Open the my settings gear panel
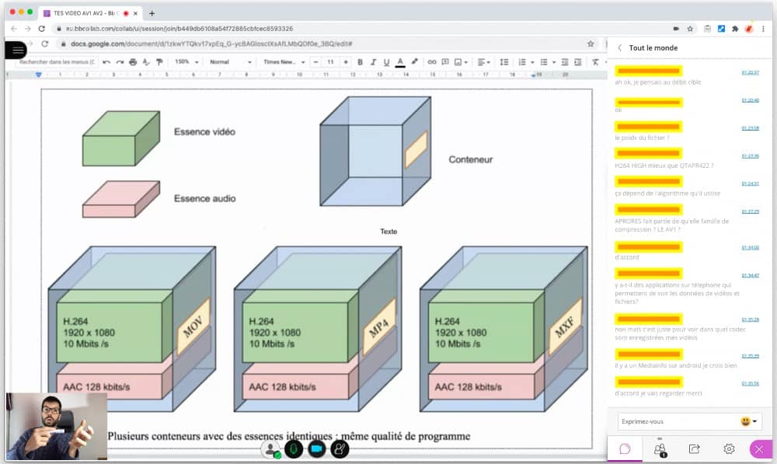The width and height of the screenshot is (777, 464). tap(729, 448)
